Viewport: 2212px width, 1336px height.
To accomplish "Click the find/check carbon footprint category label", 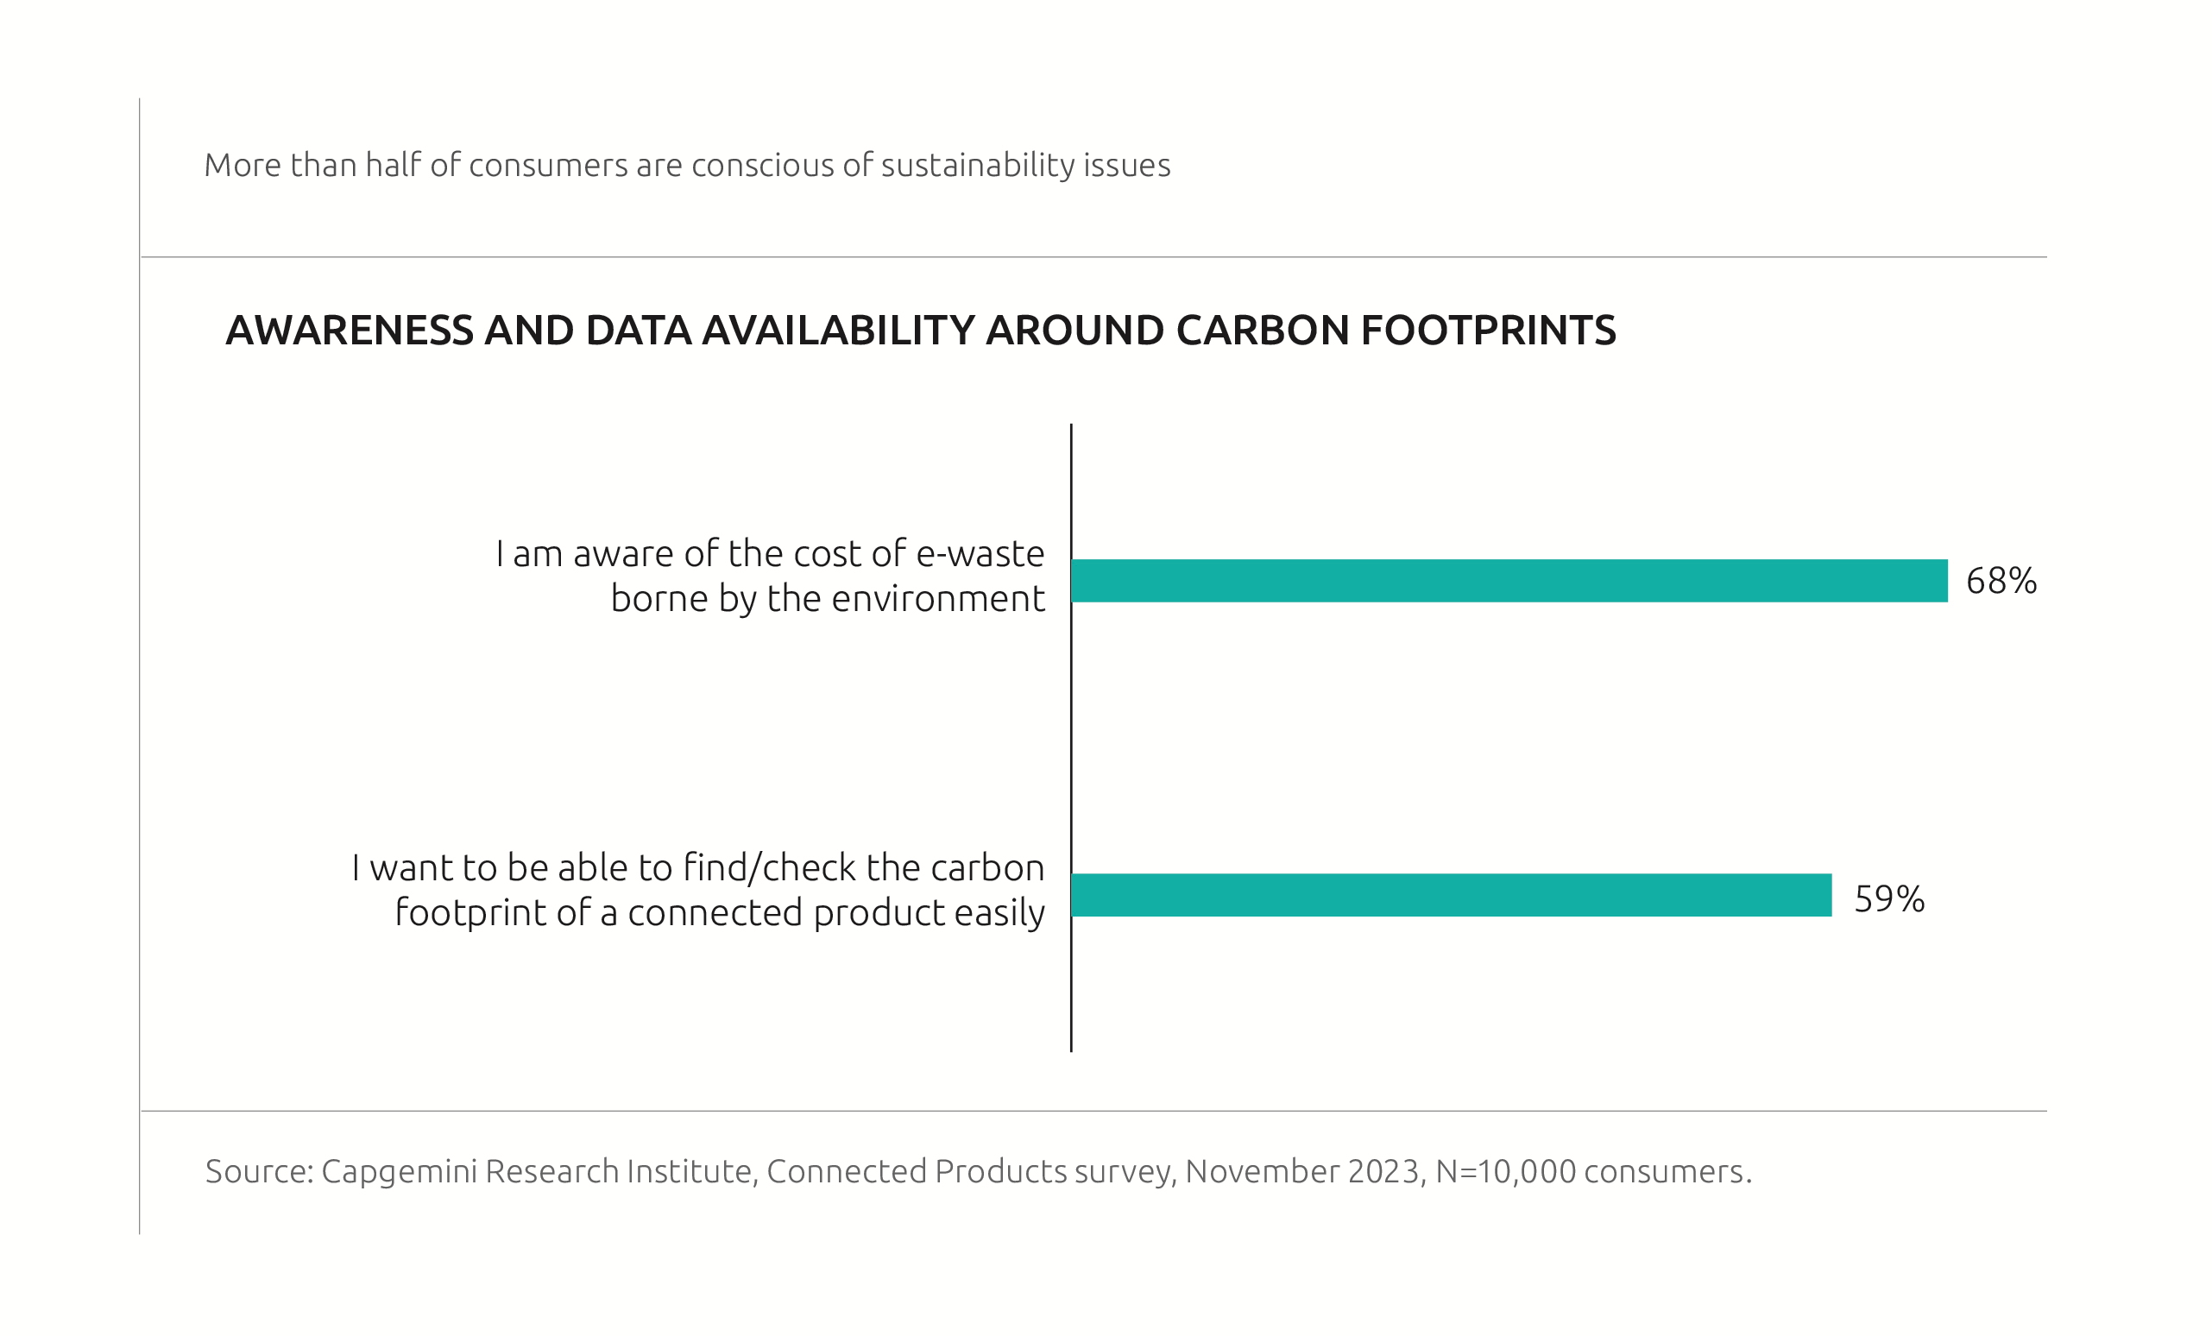I will [x=697, y=890].
